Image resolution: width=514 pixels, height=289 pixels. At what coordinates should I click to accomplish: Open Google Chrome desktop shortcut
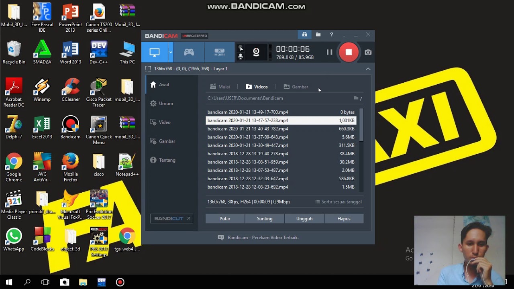click(x=14, y=167)
